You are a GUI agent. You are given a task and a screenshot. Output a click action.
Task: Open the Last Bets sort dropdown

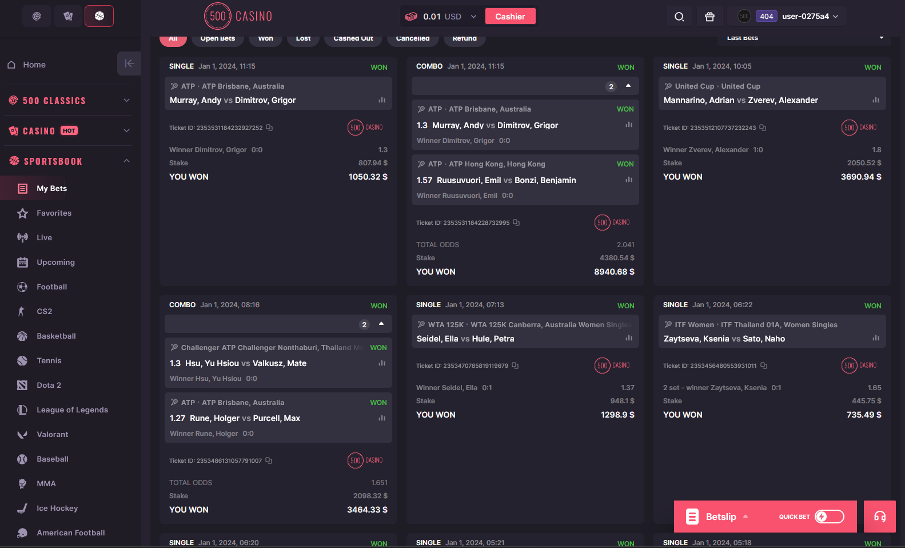click(804, 38)
